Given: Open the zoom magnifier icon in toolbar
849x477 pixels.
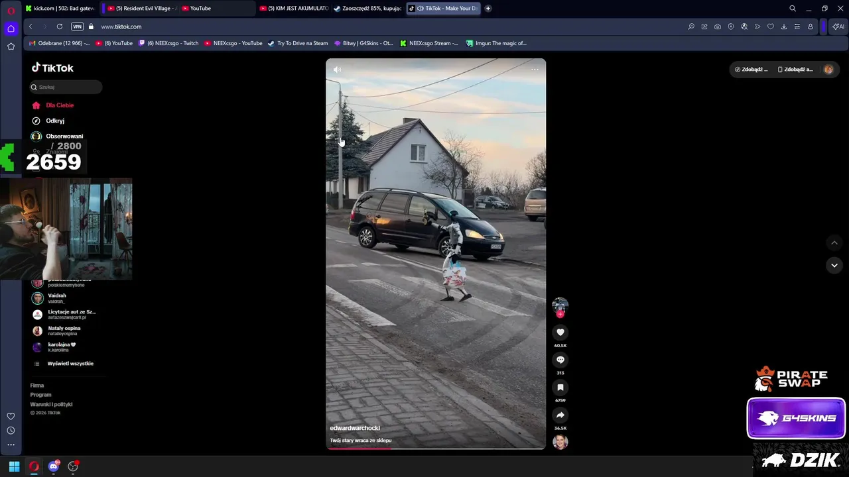Looking at the screenshot, I should 691,26.
